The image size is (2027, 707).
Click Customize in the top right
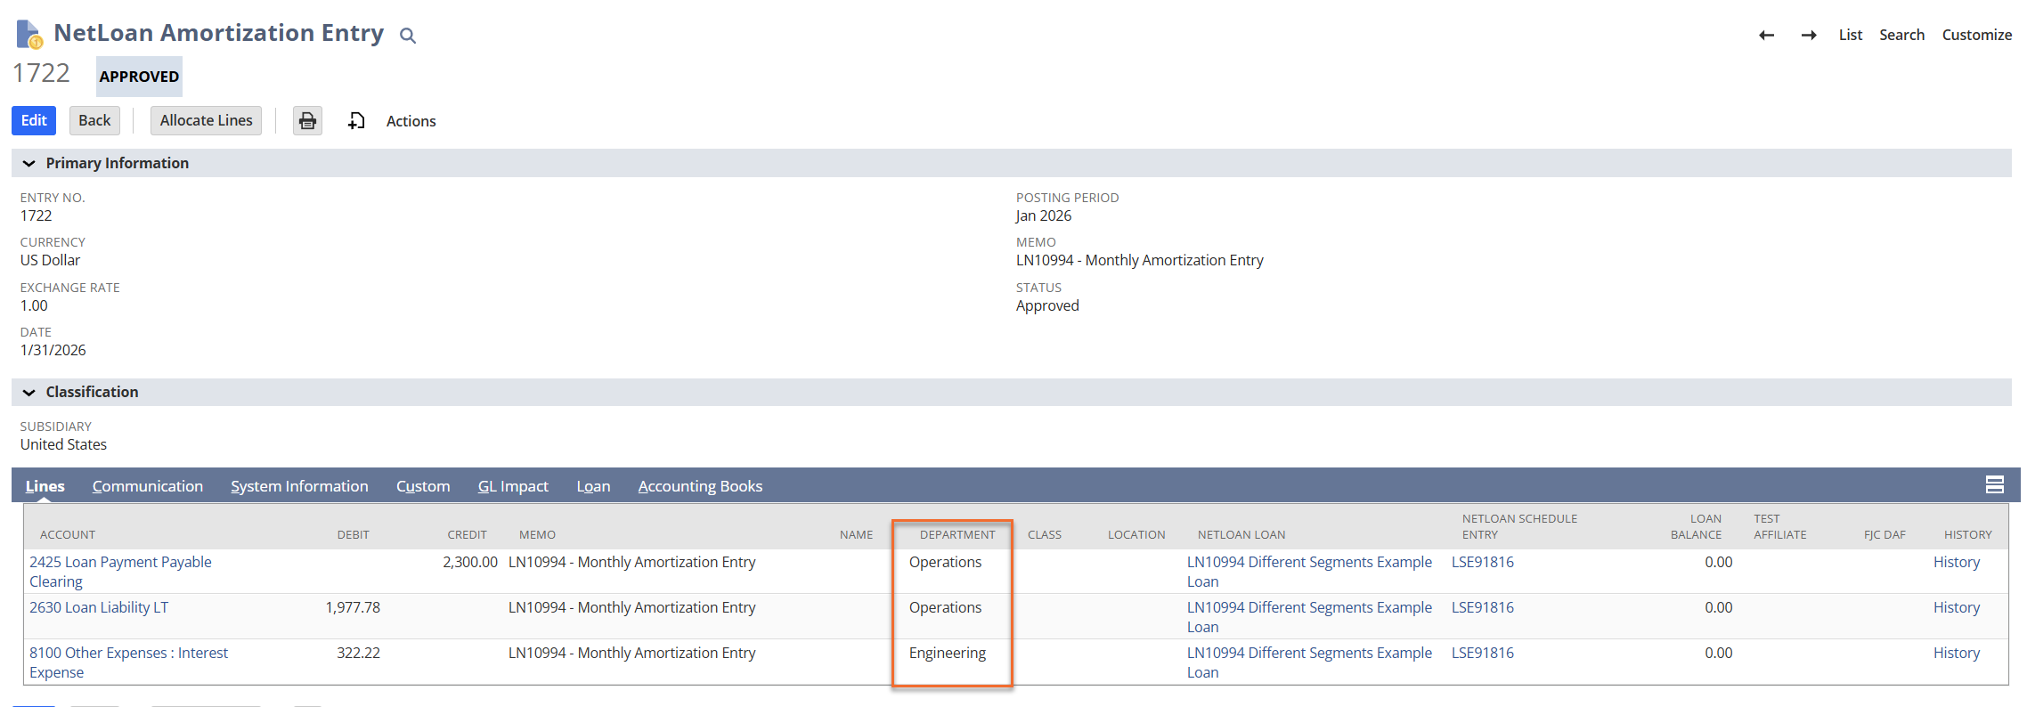click(x=1976, y=35)
